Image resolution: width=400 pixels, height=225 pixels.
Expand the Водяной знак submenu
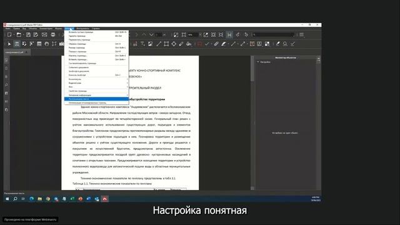click(96, 83)
